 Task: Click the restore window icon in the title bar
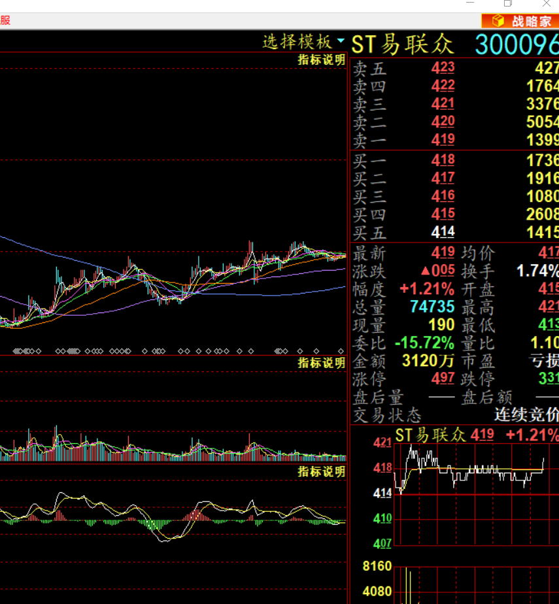tap(508, 3)
